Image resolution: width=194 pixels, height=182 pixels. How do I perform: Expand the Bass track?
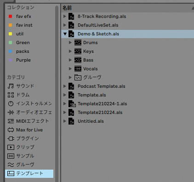[70, 60]
